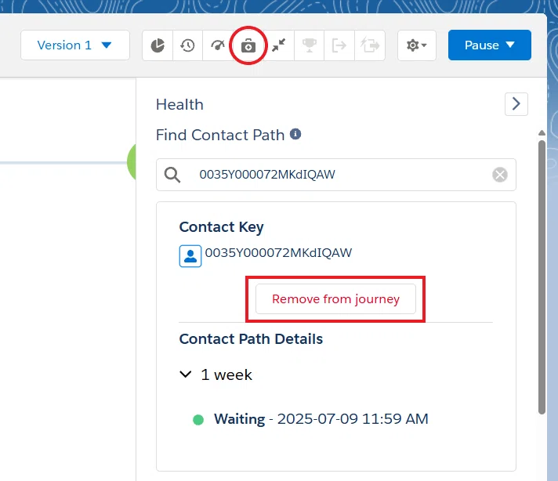This screenshot has height=481, width=558.
Task: Collapse the 1 week path details
Action: pos(186,374)
